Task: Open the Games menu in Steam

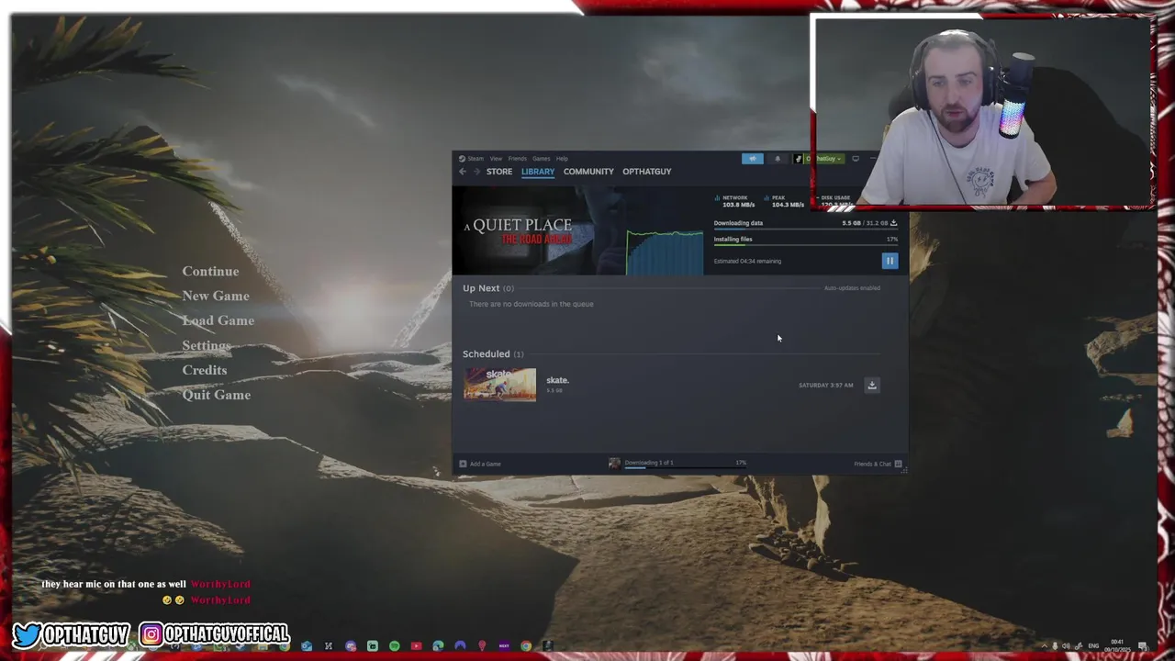Action: pos(542,159)
